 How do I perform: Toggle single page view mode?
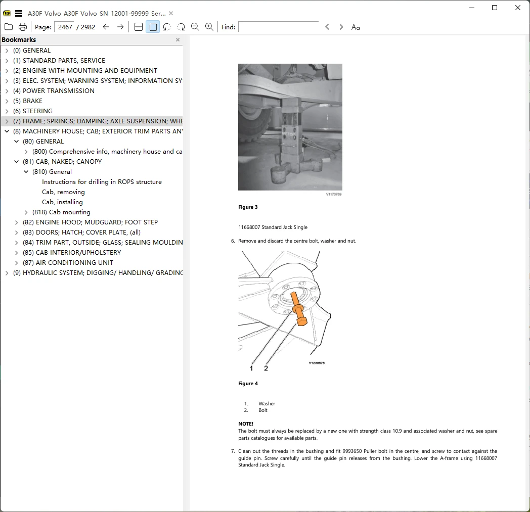click(x=153, y=27)
